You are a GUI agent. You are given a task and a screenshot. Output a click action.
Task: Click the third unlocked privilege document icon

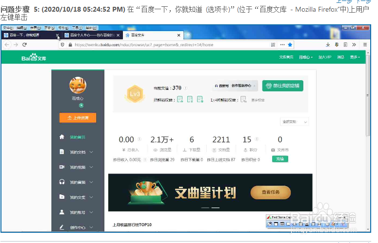pos(200,99)
